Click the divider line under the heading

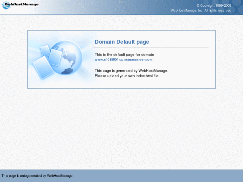tap(151, 47)
